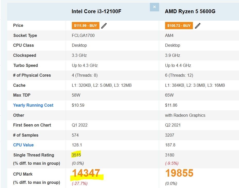Image resolution: width=239 pixels, height=188 pixels.
Task: Close the CPU comparison panel
Action: [154, 7]
